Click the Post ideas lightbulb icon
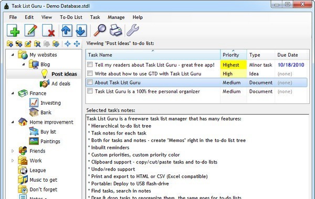The width and height of the screenshot is (315, 199). click(x=45, y=74)
